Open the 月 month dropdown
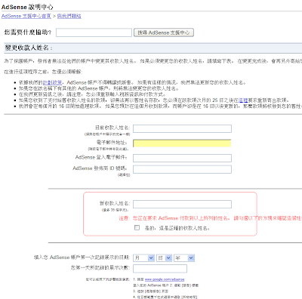 (143, 257)
